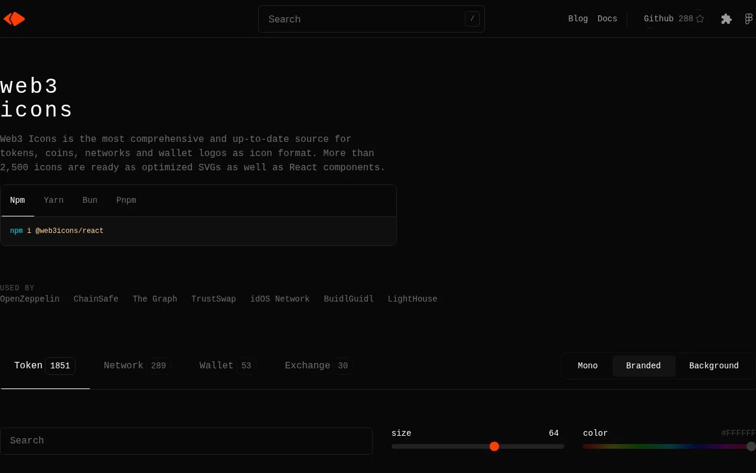Click LightHouse in the Used By list

click(412, 299)
